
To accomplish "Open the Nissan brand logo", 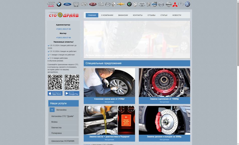I will tap(169, 4).
